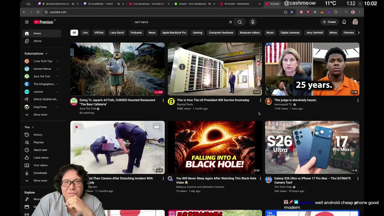Select the Gaming filter chip
The image size is (384, 216).
(197, 33)
